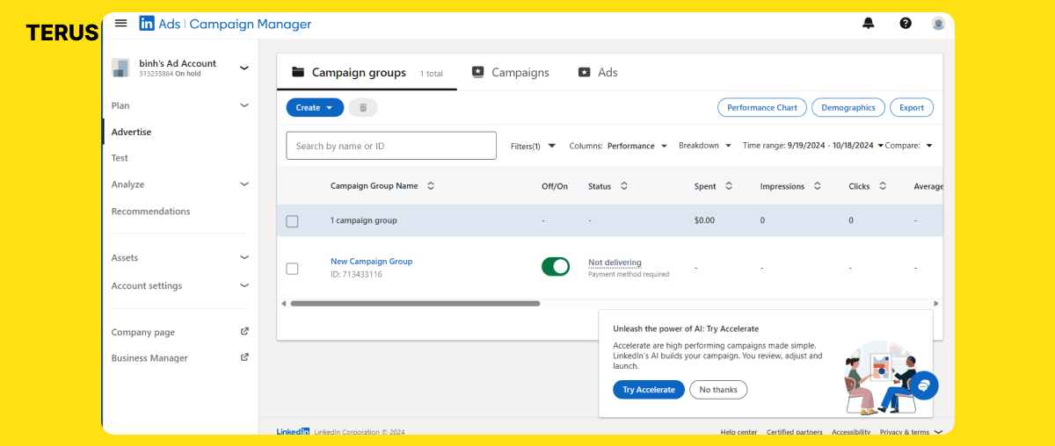This screenshot has width=1055, height=446.
Task: Expand the Analyze section
Action: pyautogui.click(x=244, y=184)
